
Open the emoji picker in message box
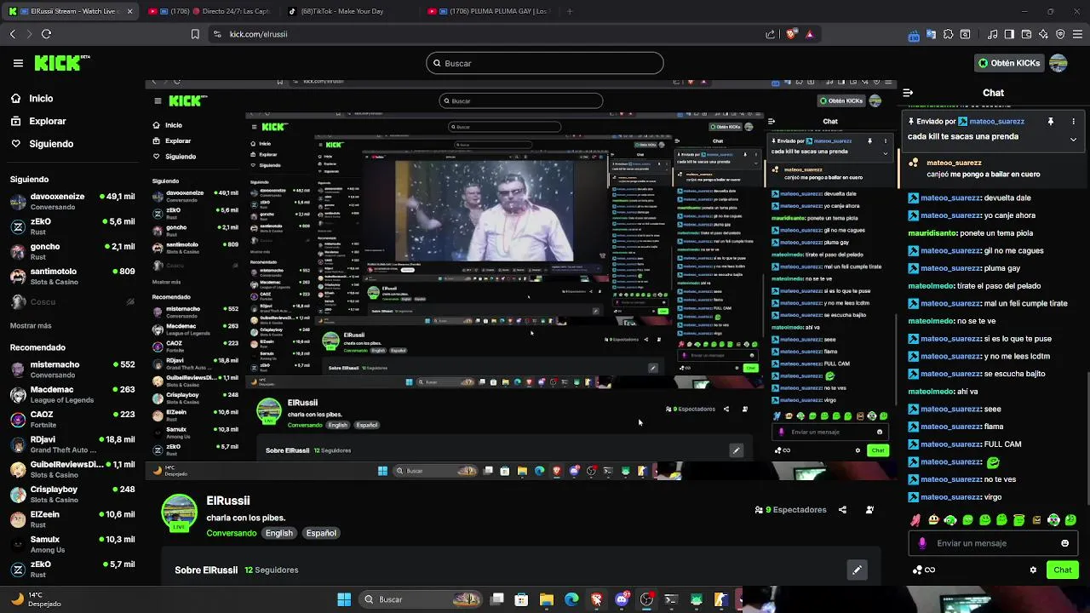point(1064,543)
